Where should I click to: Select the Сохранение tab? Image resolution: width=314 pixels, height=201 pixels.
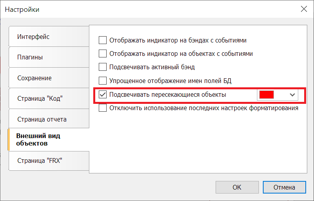tap(49, 78)
